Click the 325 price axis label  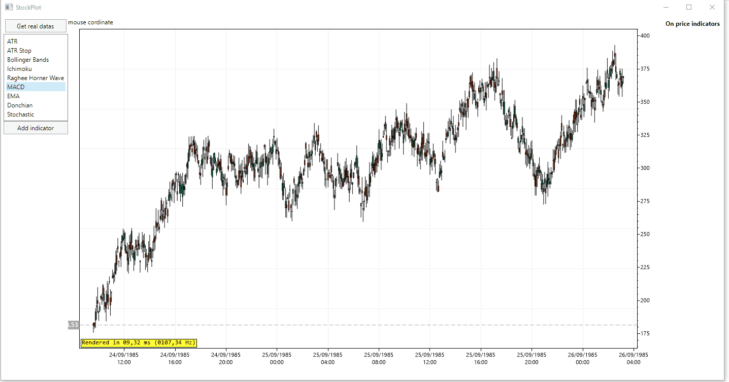(645, 135)
